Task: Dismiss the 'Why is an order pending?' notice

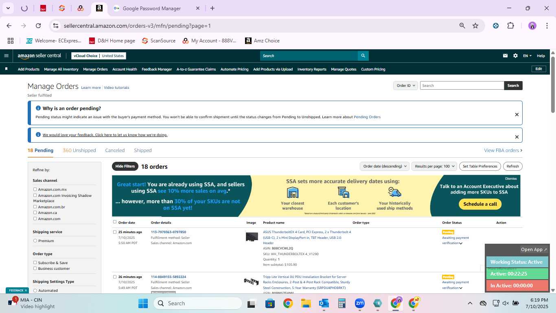Action: 517,115
